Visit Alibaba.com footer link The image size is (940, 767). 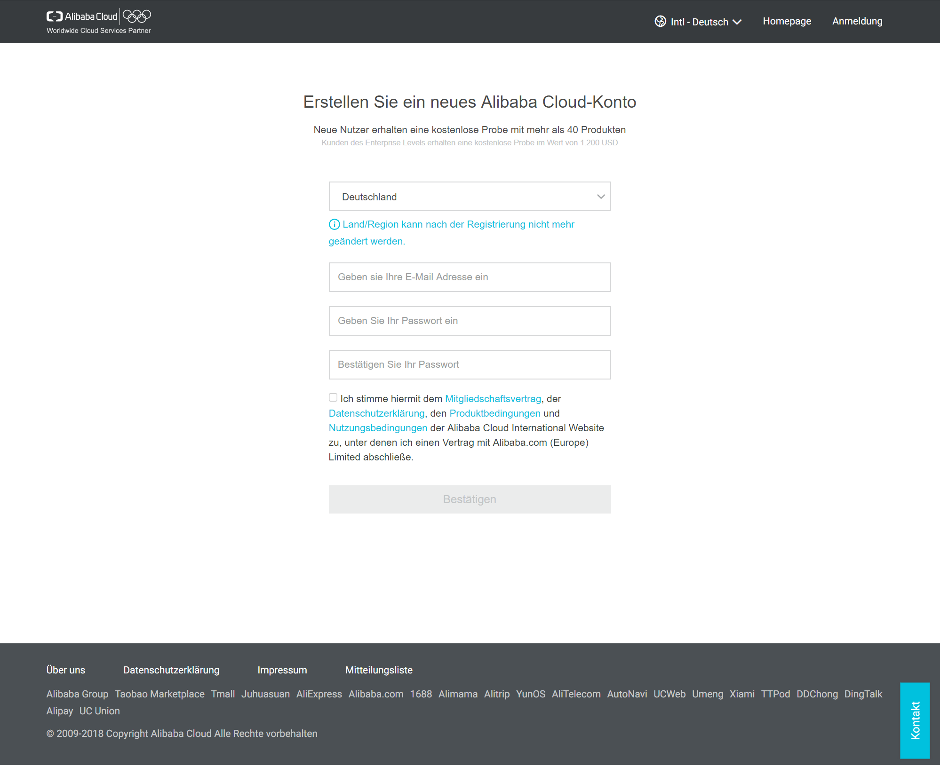click(x=376, y=694)
